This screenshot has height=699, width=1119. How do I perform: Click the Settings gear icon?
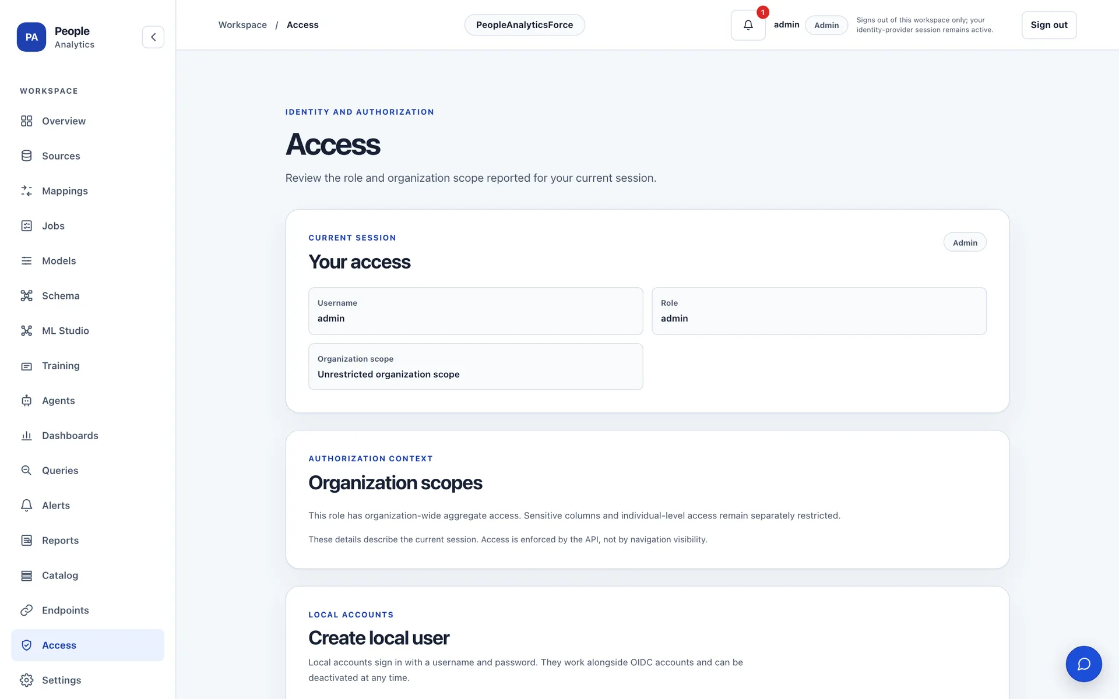tap(26, 680)
